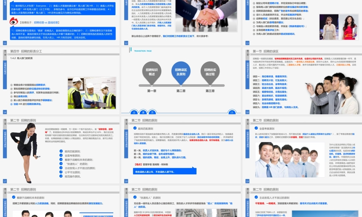
Task: Select the blue-shirt team photo on slide 19
Action: pos(290,160)
